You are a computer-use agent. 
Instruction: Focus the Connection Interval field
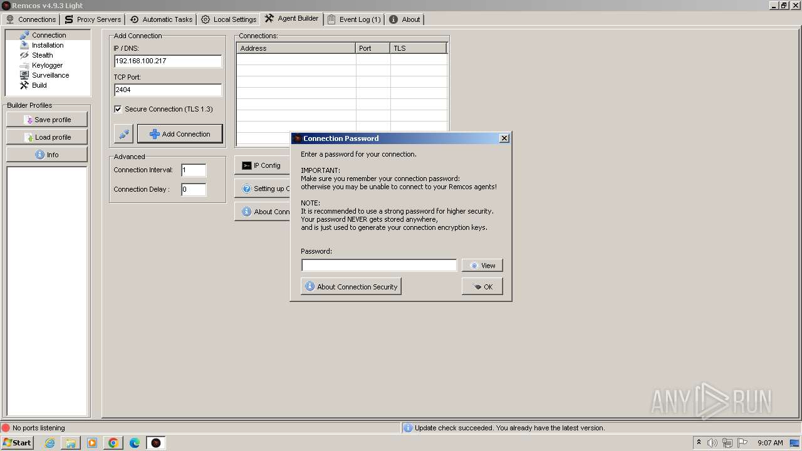pos(194,170)
